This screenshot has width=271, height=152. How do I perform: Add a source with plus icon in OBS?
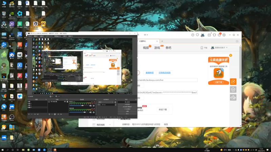coord(49,114)
